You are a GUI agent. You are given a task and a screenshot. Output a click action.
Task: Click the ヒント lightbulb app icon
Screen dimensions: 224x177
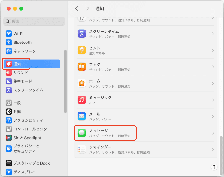82,50
